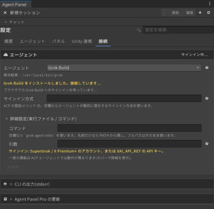Viewport: 214px width, 209px height.
Task: Click the cloud icon in エージェント header
Action: pyautogui.click(x=6, y=55)
